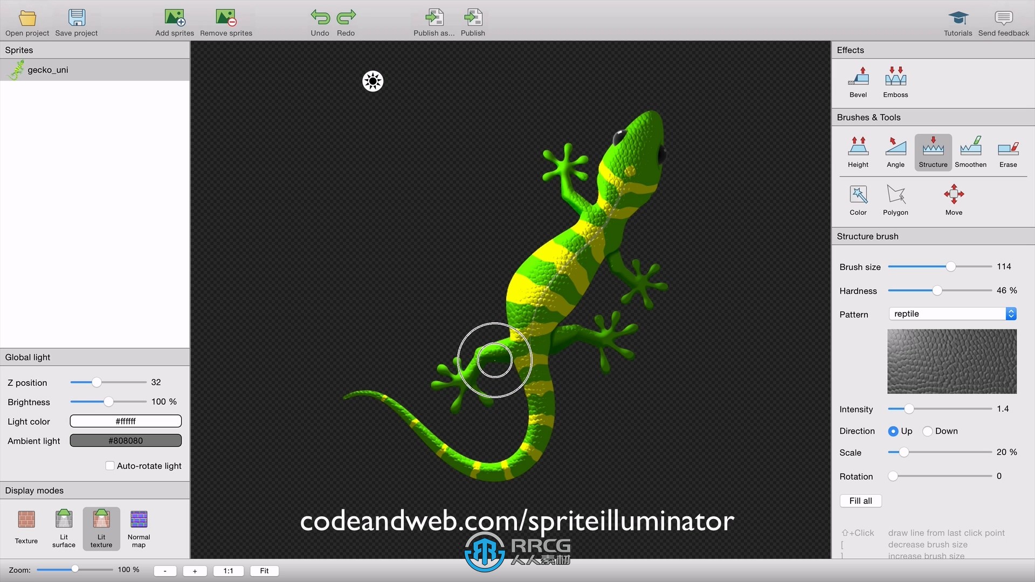Click the zoom out minus button

(x=165, y=571)
